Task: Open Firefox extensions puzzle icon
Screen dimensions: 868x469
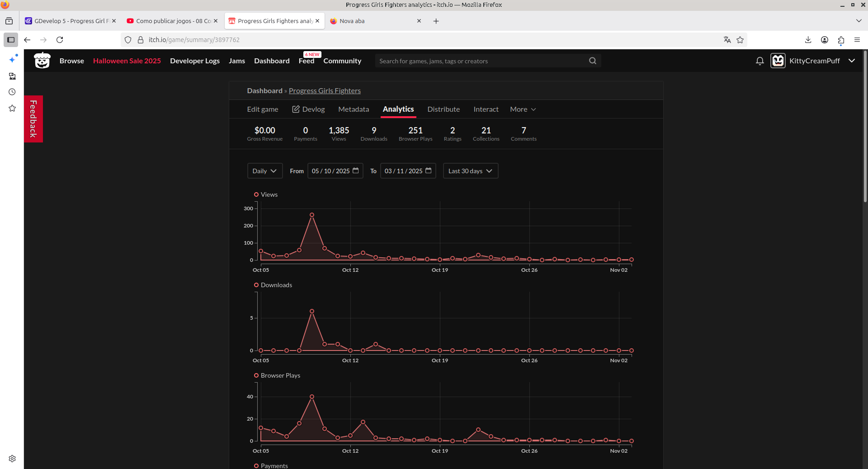Action: (841, 40)
